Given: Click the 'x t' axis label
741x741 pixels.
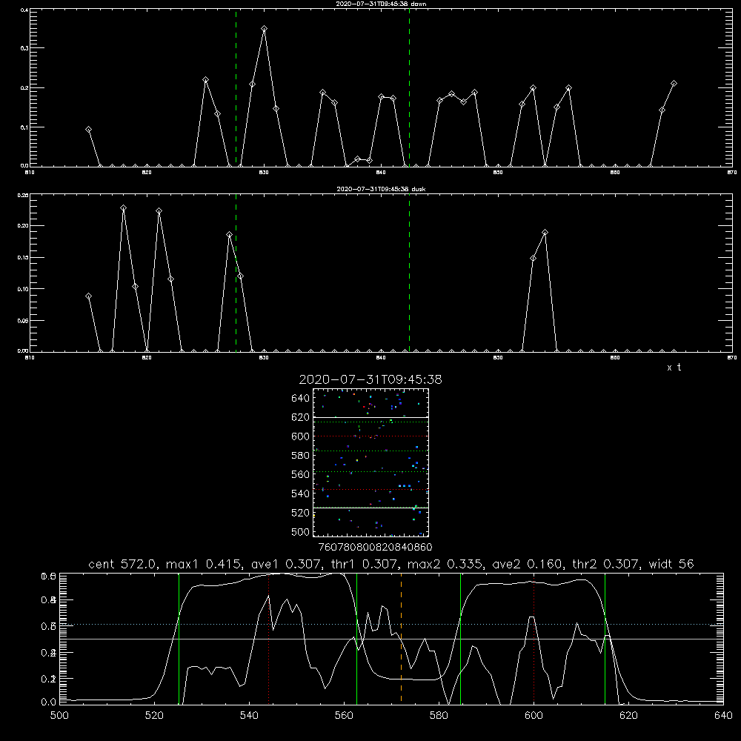Looking at the screenshot, I should pyautogui.click(x=674, y=368).
